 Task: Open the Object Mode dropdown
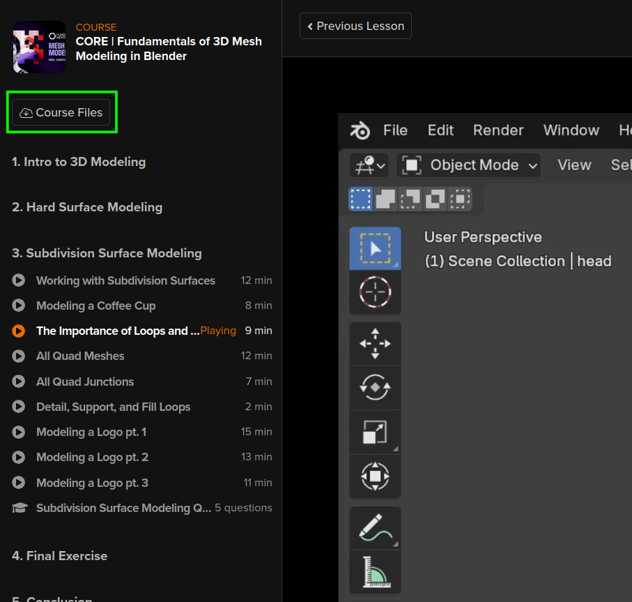pos(468,165)
